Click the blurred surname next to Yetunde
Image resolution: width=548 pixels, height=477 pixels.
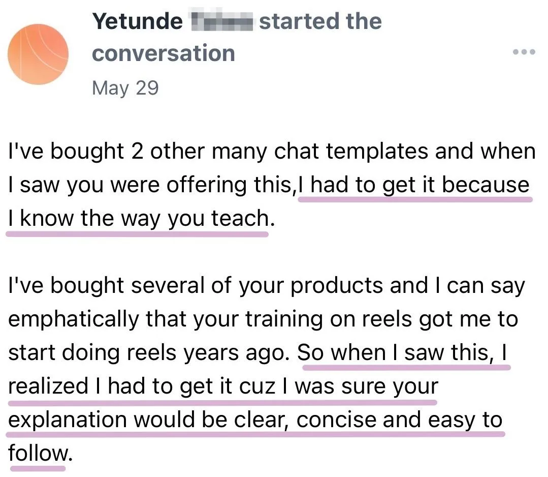click(x=221, y=21)
